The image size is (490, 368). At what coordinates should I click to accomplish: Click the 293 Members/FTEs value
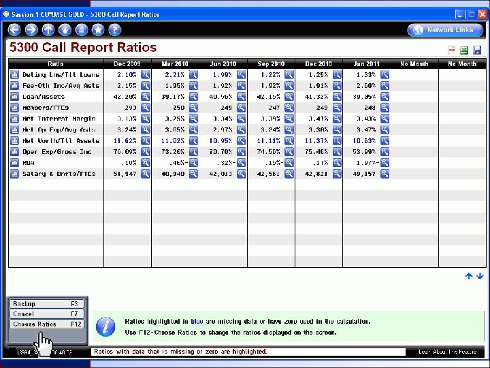click(x=131, y=108)
